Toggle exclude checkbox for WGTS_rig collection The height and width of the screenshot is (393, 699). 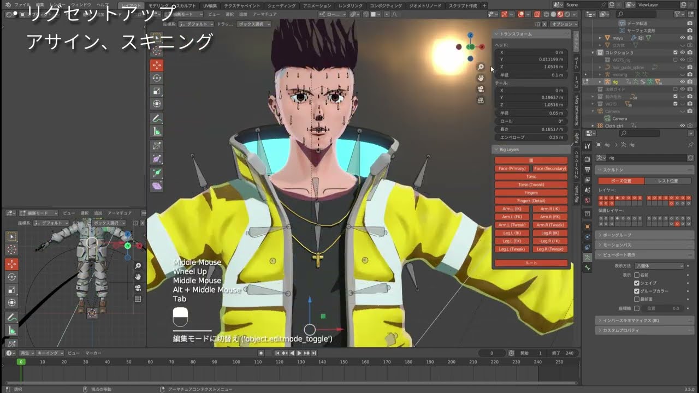coord(676,59)
